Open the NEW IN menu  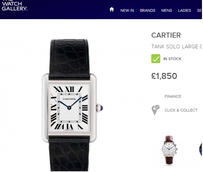[x=127, y=10]
